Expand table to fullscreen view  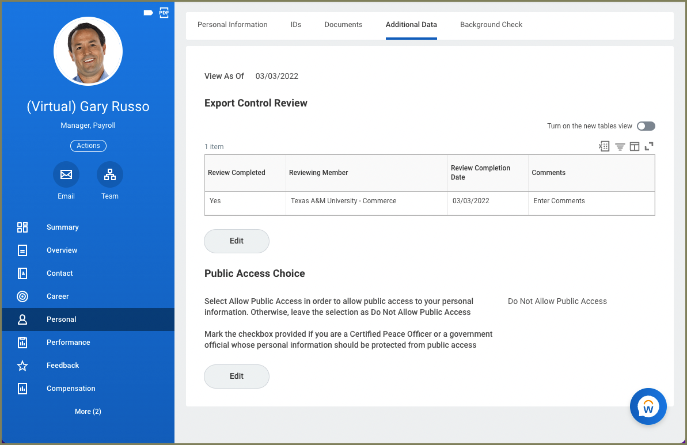pos(649,146)
